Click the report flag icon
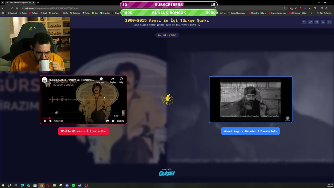The width and height of the screenshot is (334, 188). coord(323,22)
